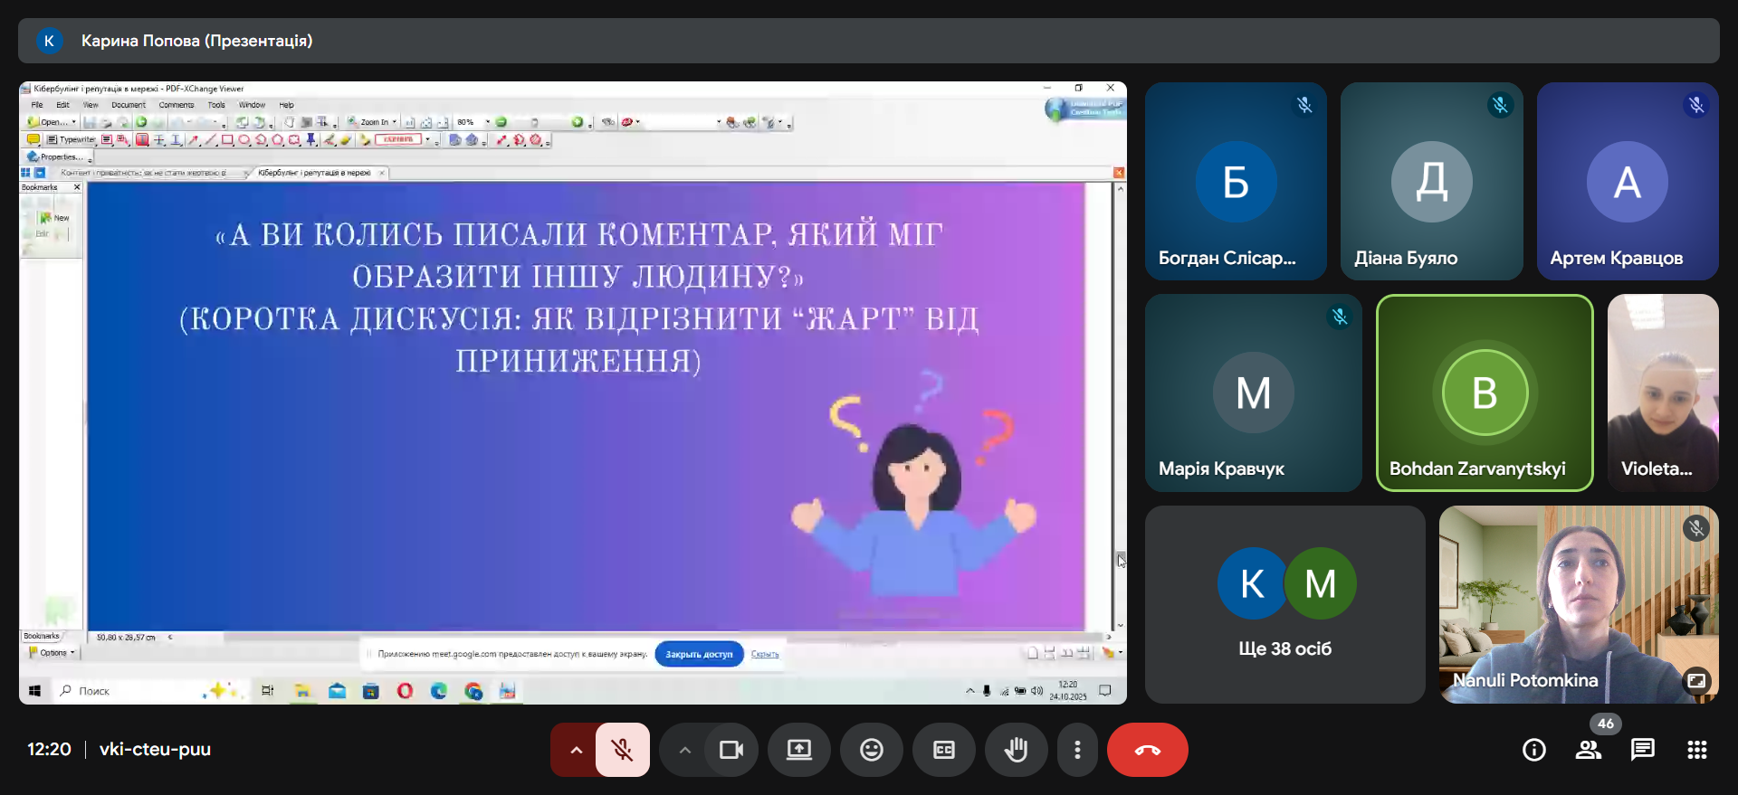The height and width of the screenshot is (795, 1738).
Task: Click Діана Буяло's participant tile
Action: [x=1431, y=181]
